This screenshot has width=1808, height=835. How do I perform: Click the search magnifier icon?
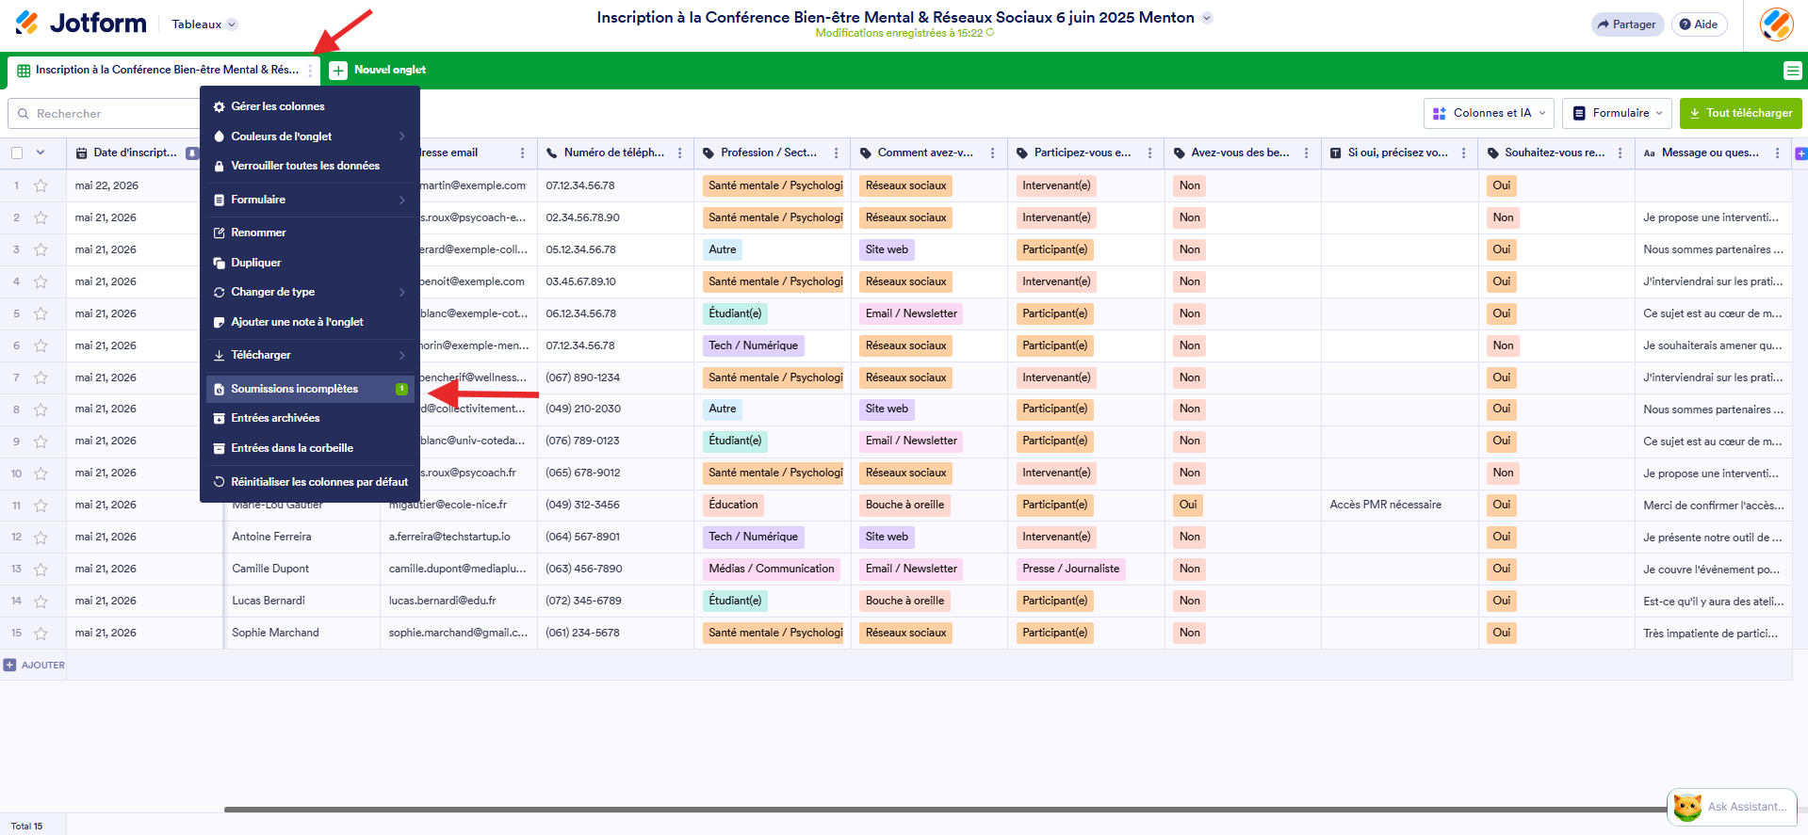24,114
